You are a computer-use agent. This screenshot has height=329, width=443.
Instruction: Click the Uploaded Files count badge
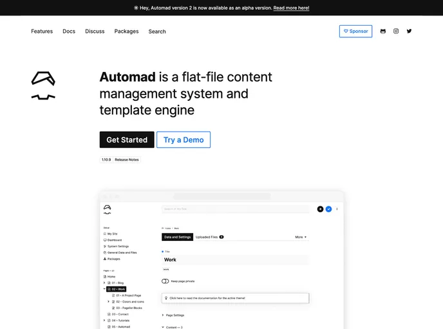pos(221,237)
